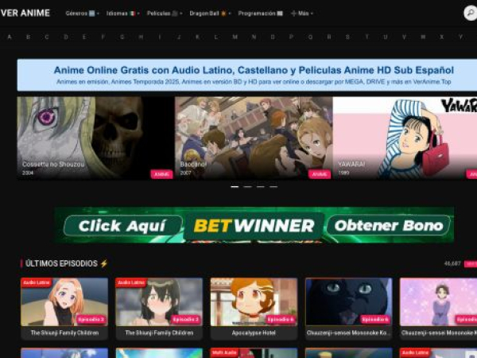477x358 pixels.
Task: Click the VER ANIME site logo
Action: coord(25,13)
